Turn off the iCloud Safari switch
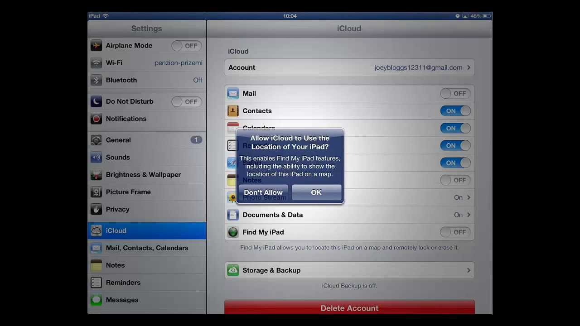Viewport: 580px width, 326px height. tap(455, 163)
